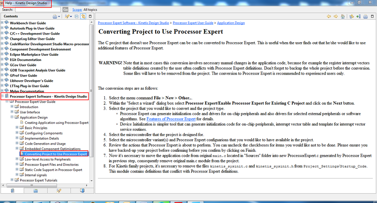Click the Bookmark Document icon
This screenshot has width=377, height=203.
point(358,16)
